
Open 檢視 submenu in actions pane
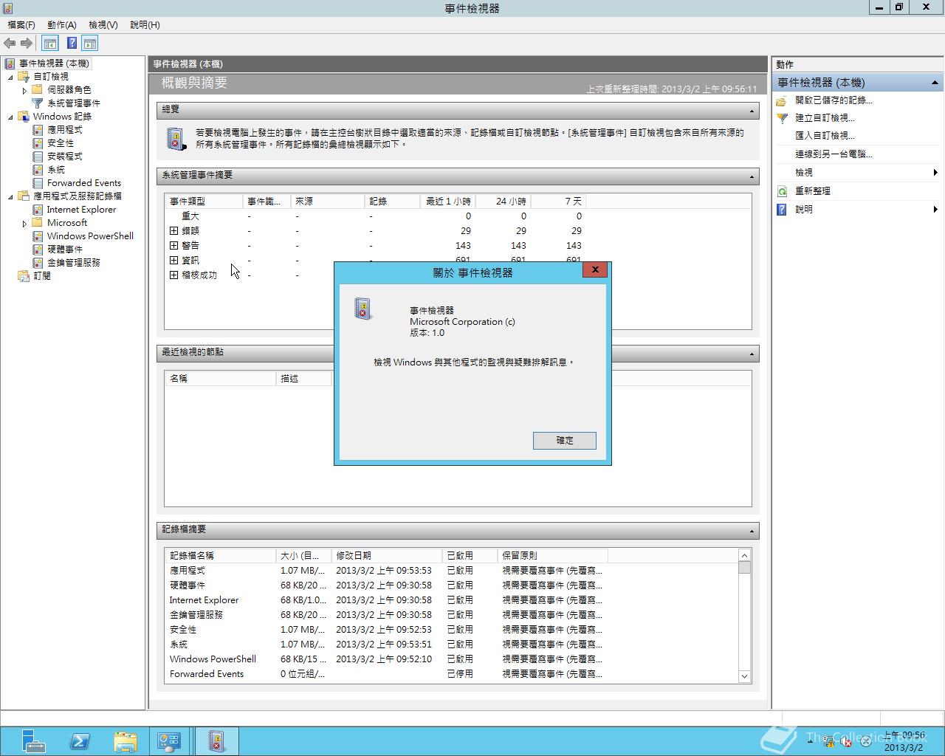856,173
